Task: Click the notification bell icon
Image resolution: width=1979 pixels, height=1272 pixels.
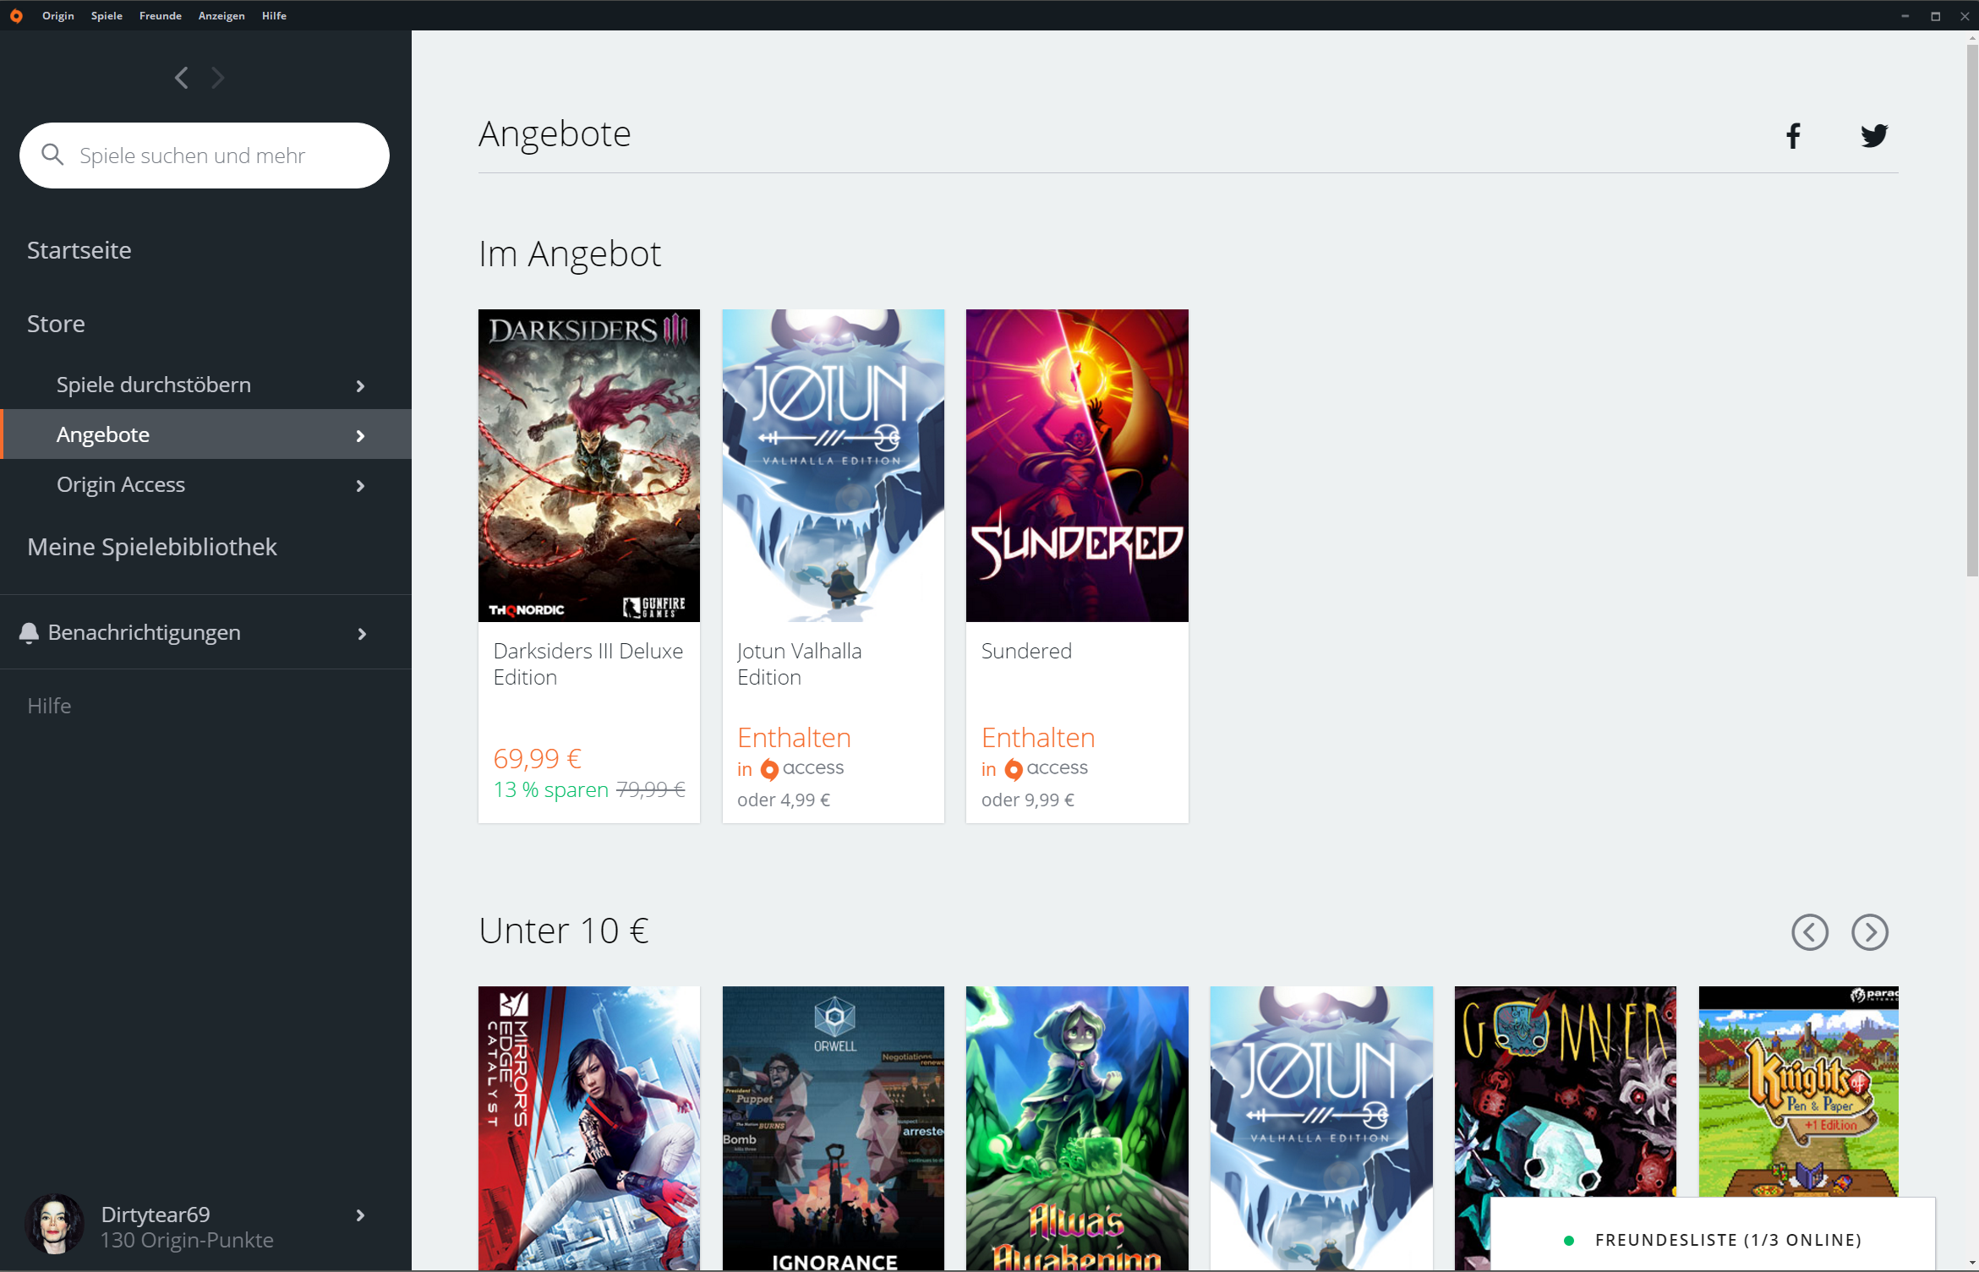Action: click(30, 633)
